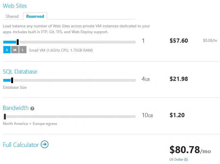Select the S small VM size button

click(x=7, y=50)
